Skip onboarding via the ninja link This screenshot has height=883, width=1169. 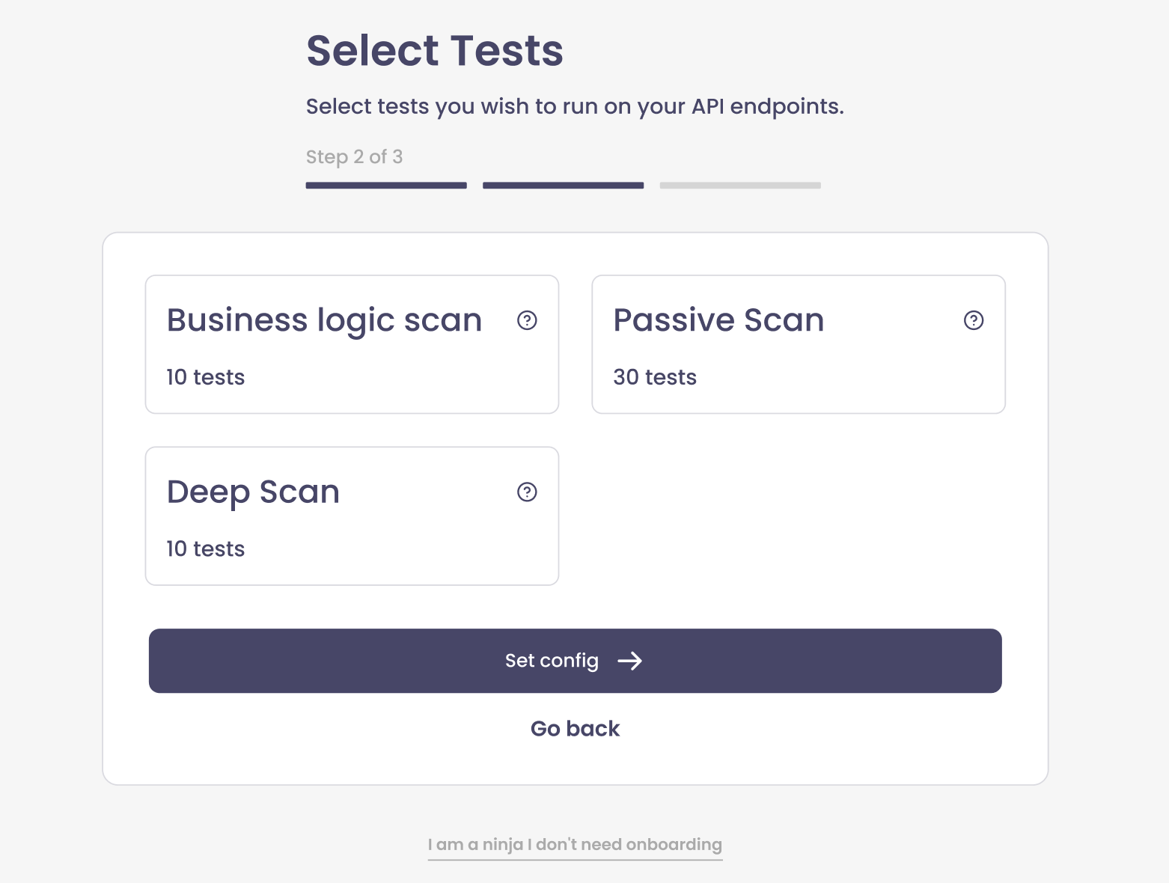(575, 844)
